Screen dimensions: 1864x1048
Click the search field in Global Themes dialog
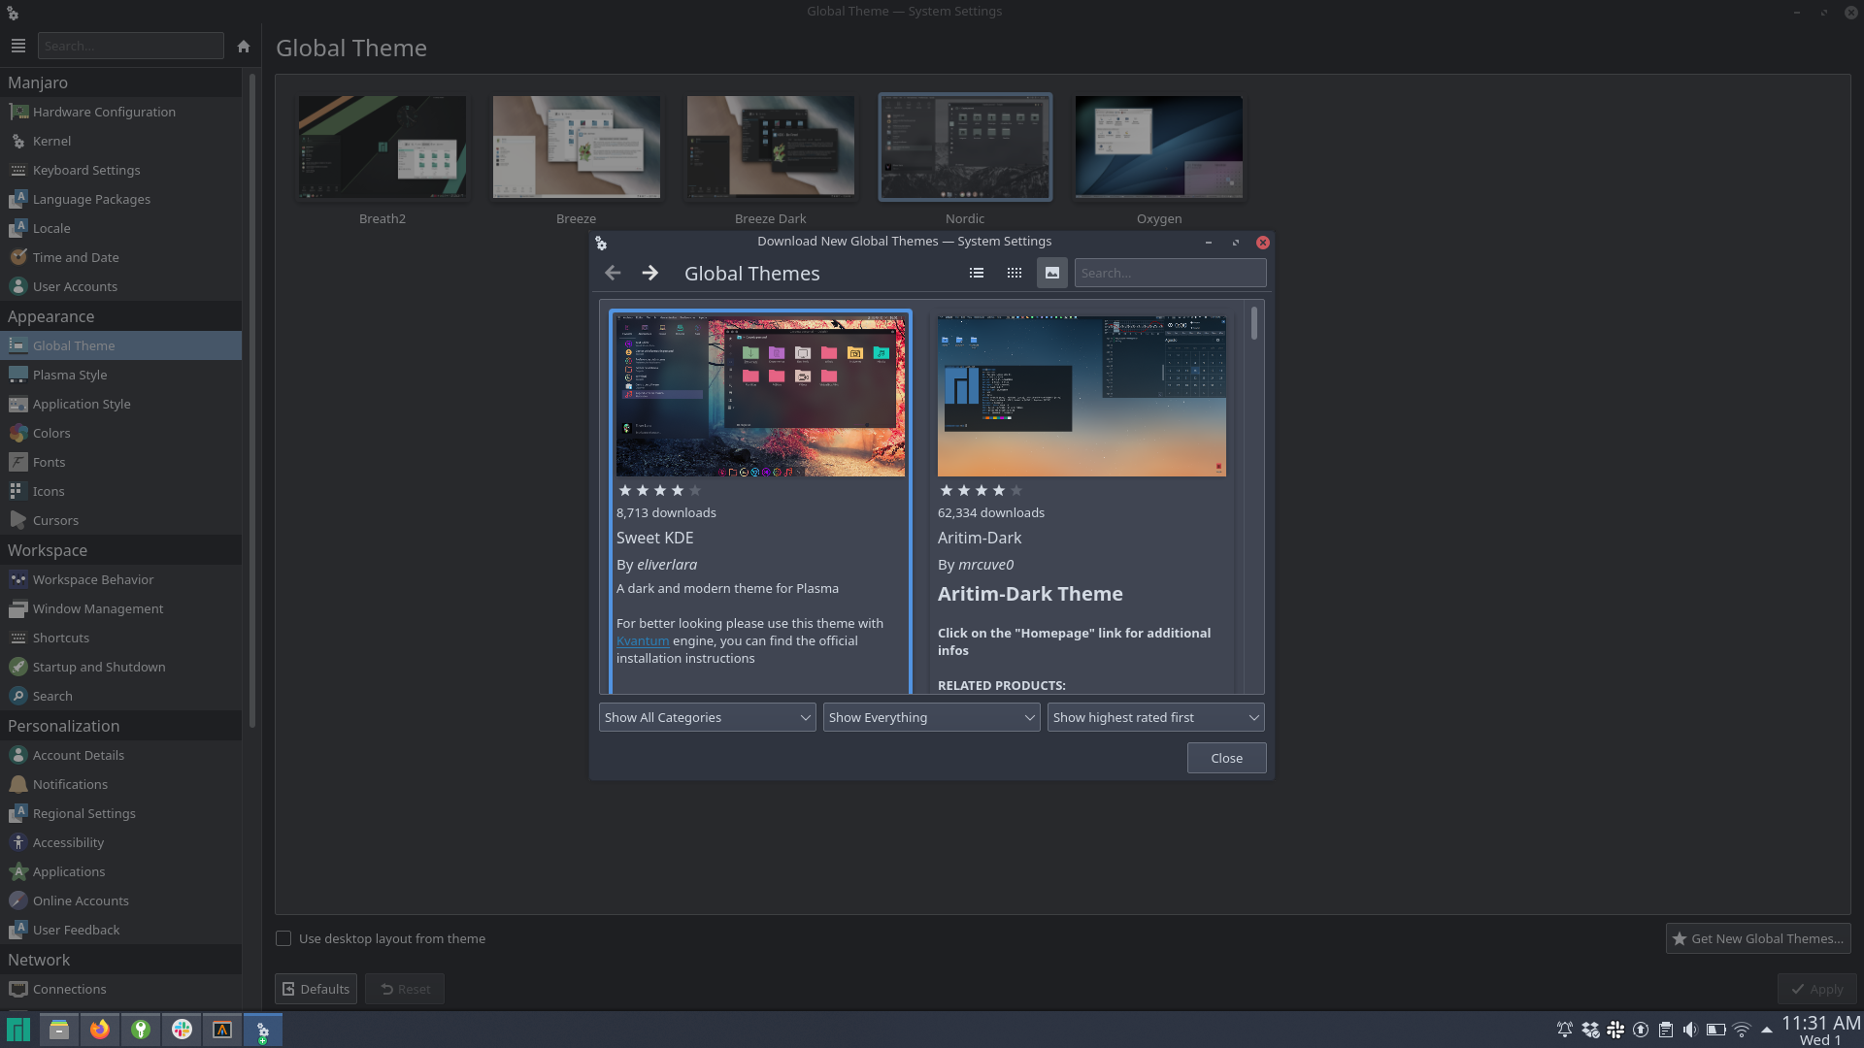(1170, 274)
